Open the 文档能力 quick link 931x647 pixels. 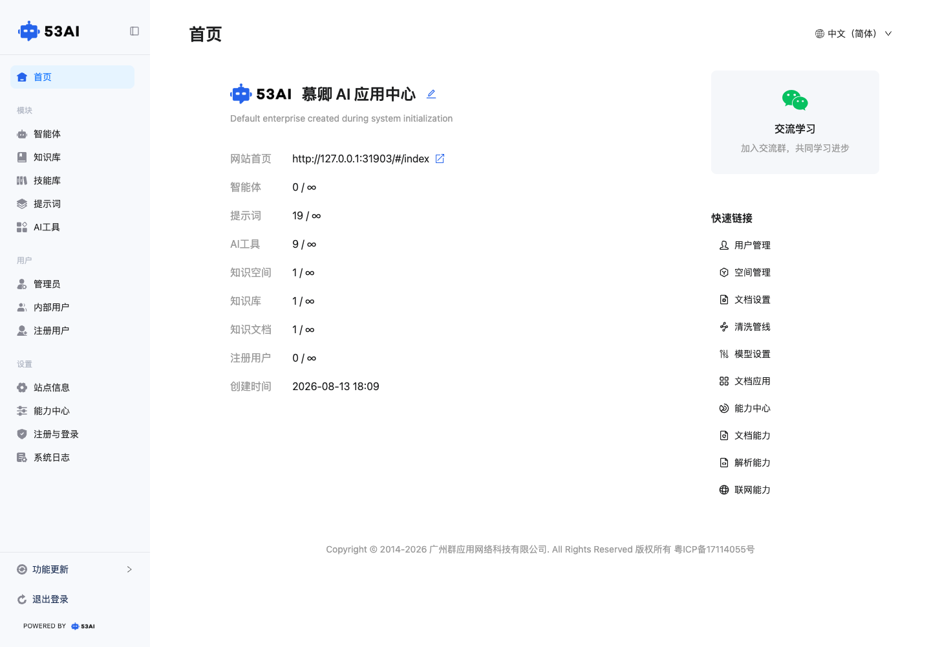pos(745,435)
